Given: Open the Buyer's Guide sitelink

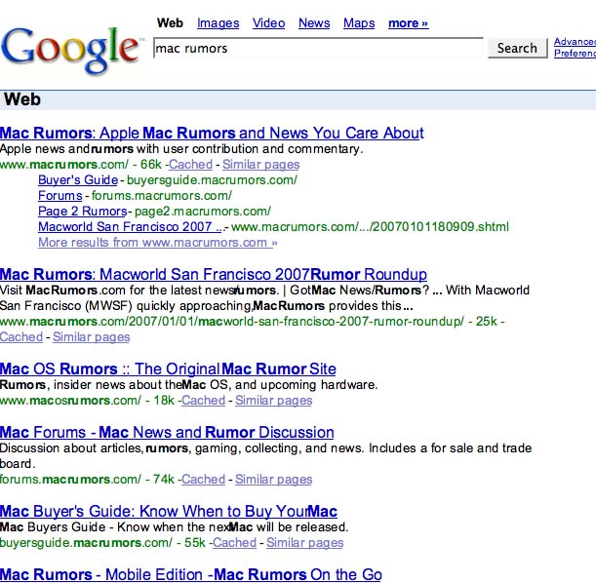Looking at the screenshot, I should (78, 180).
